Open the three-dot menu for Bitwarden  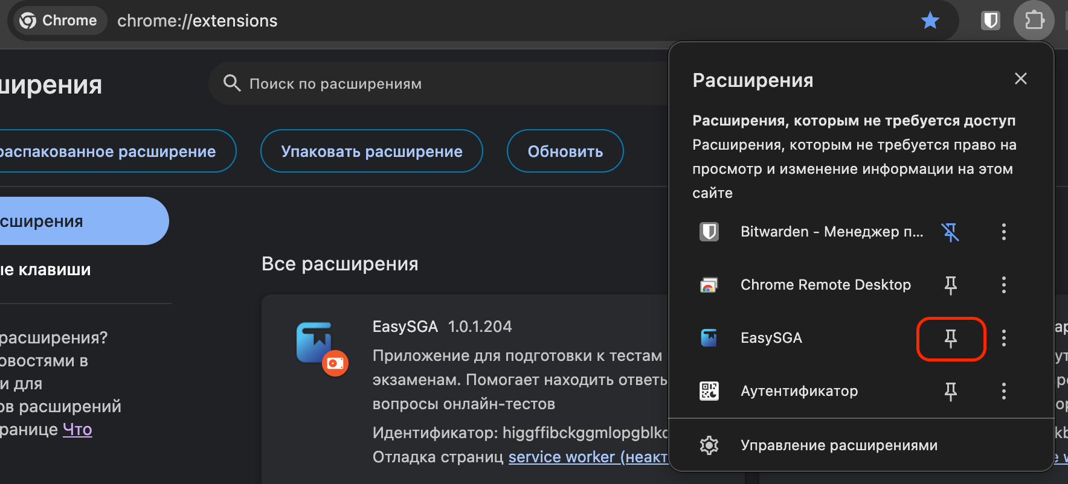[x=1003, y=232]
